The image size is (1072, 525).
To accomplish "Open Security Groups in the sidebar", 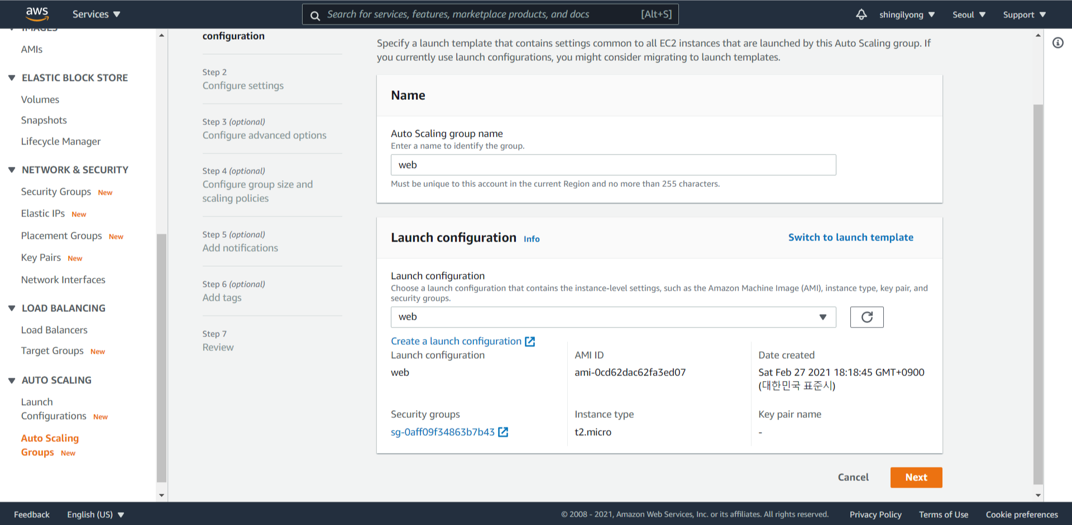I will (x=56, y=191).
